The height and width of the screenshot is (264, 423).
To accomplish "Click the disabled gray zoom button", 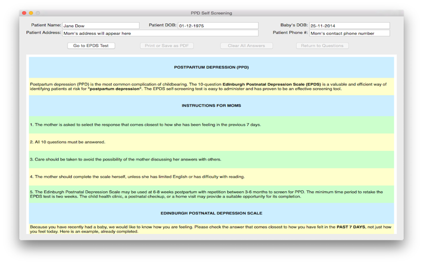I will (38, 13).
